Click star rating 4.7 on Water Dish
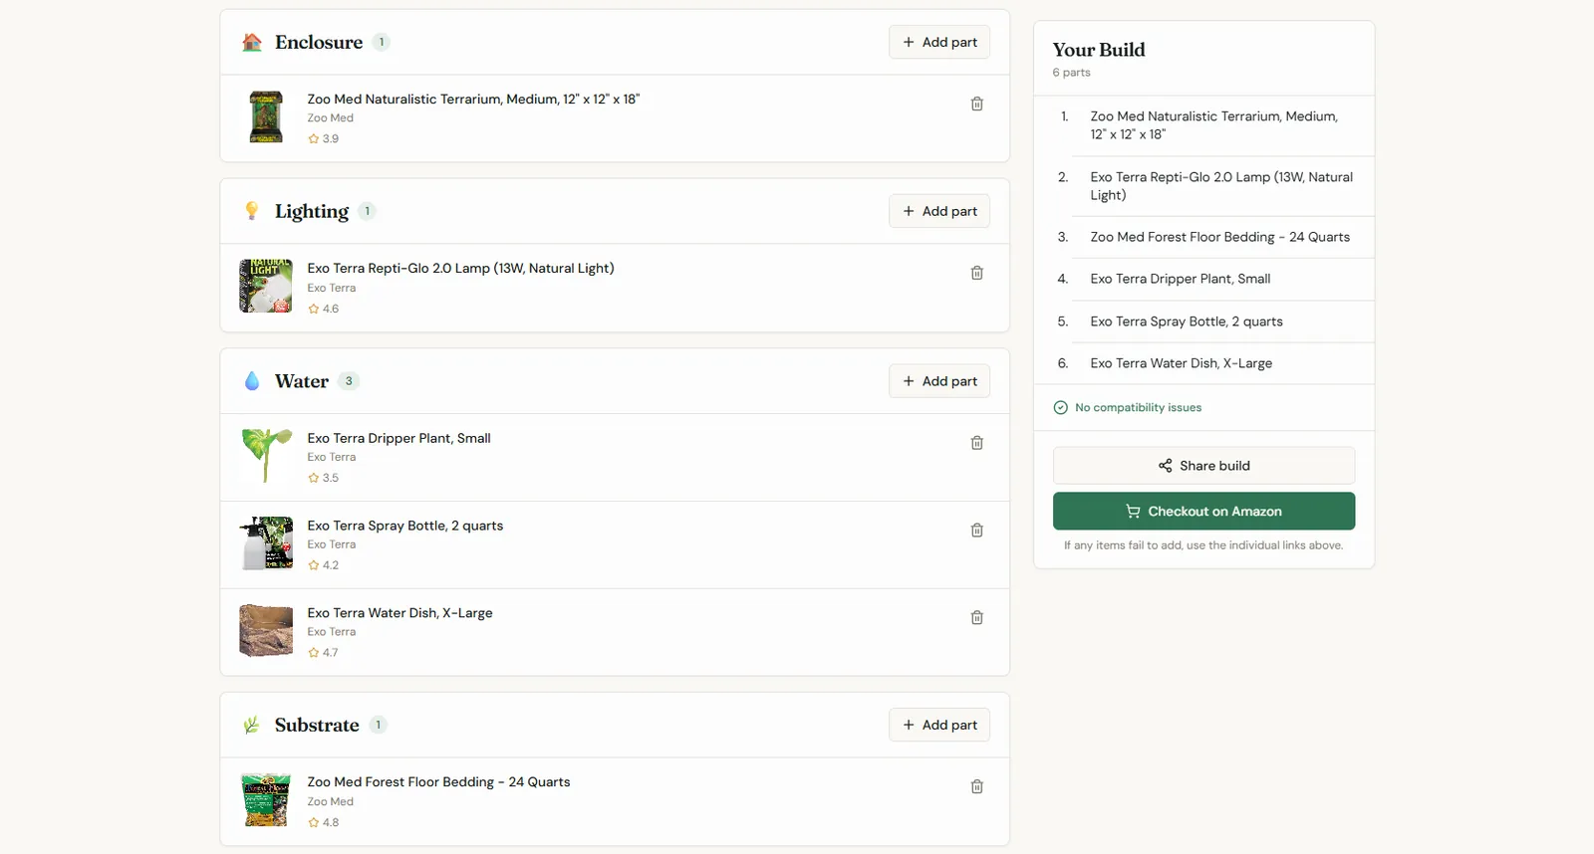Viewport: 1594px width, 854px height. pyautogui.click(x=323, y=653)
